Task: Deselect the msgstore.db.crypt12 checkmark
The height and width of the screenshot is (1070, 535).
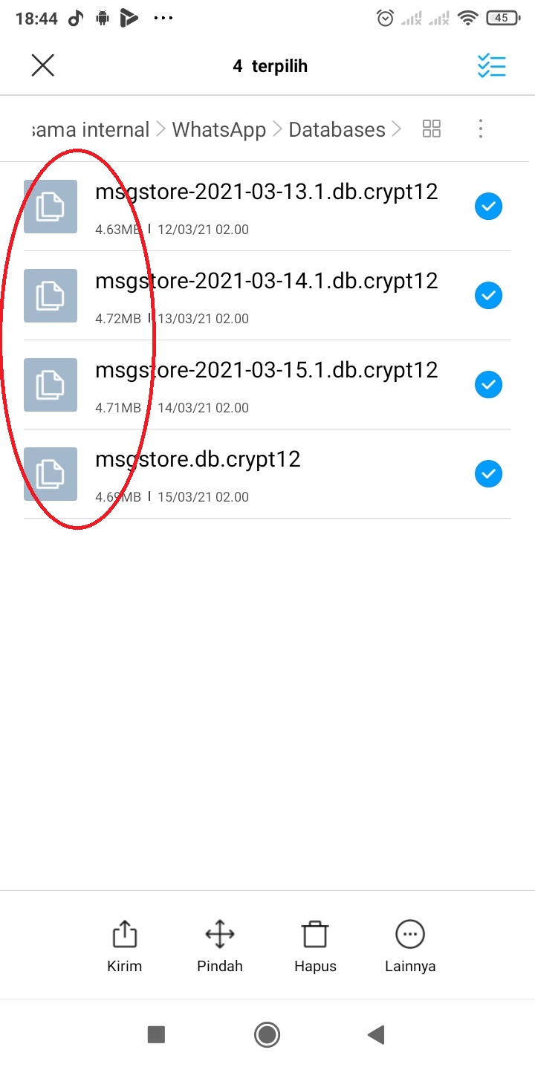Action: [488, 474]
